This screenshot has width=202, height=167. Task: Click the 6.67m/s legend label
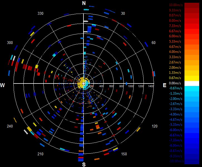click(175, 31)
